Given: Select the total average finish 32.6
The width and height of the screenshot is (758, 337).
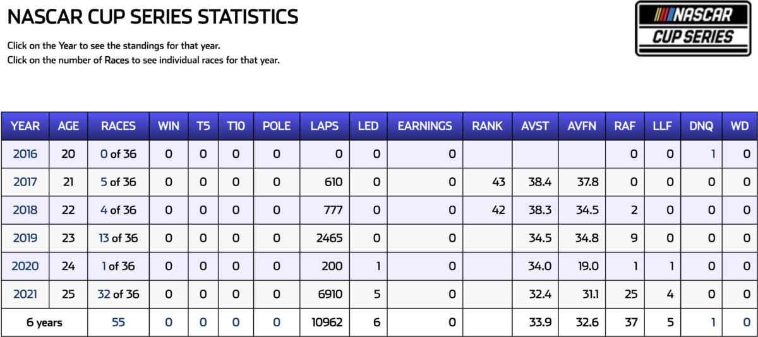Looking at the screenshot, I should pyautogui.click(x=587, y=322).
